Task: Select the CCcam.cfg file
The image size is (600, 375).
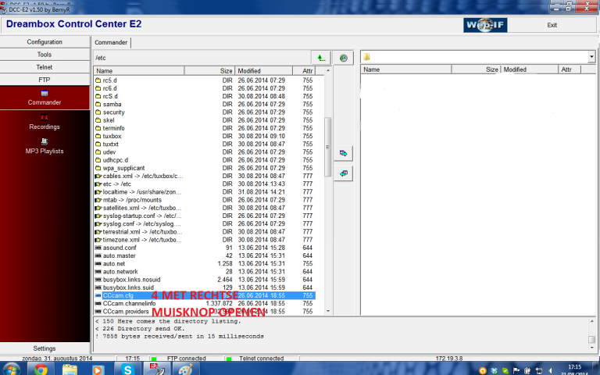Action: point(118,296)
